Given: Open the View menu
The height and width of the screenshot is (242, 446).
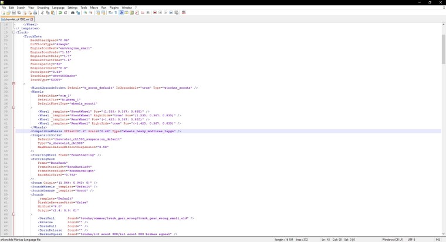Looking at the screenshot, I should 31,8.
